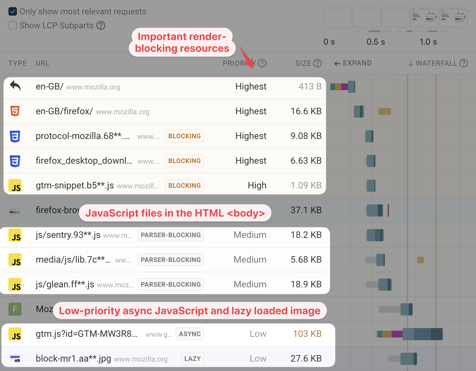Open Priority column help icon
476x371 pixels.
[262, 63]
